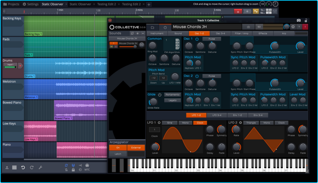Image resolution: width=318 pixels, height=183 pixels.
Task: Click the padlock icon in bottom toolbar
Action: [x=73, y=170]
